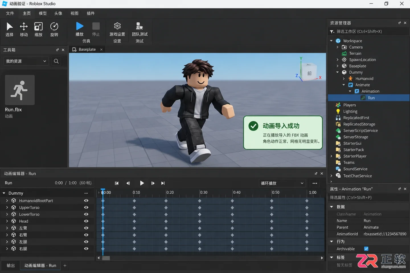Pop out the 资源管理器 panel
Viewport: 410px width, 273px height.
tap(399, 23)
